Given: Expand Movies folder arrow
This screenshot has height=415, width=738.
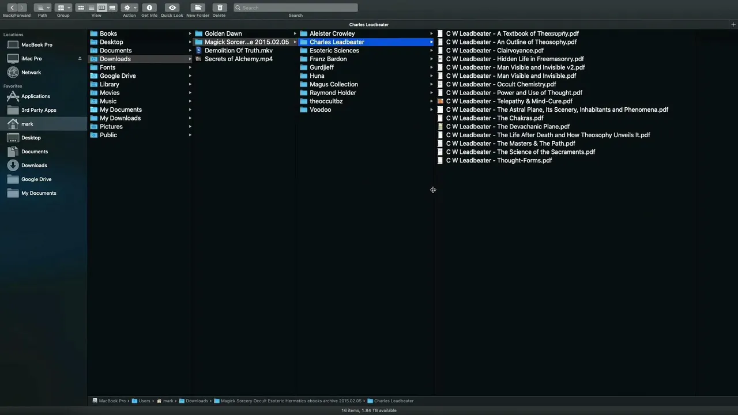Looking at the screenshot, I should pos(190,93).
